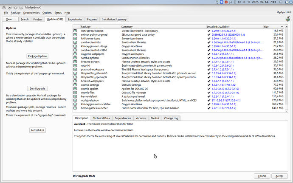Switch to Technical Data tab
Viewport: 293px width, 183px height.
click(101, 118)
